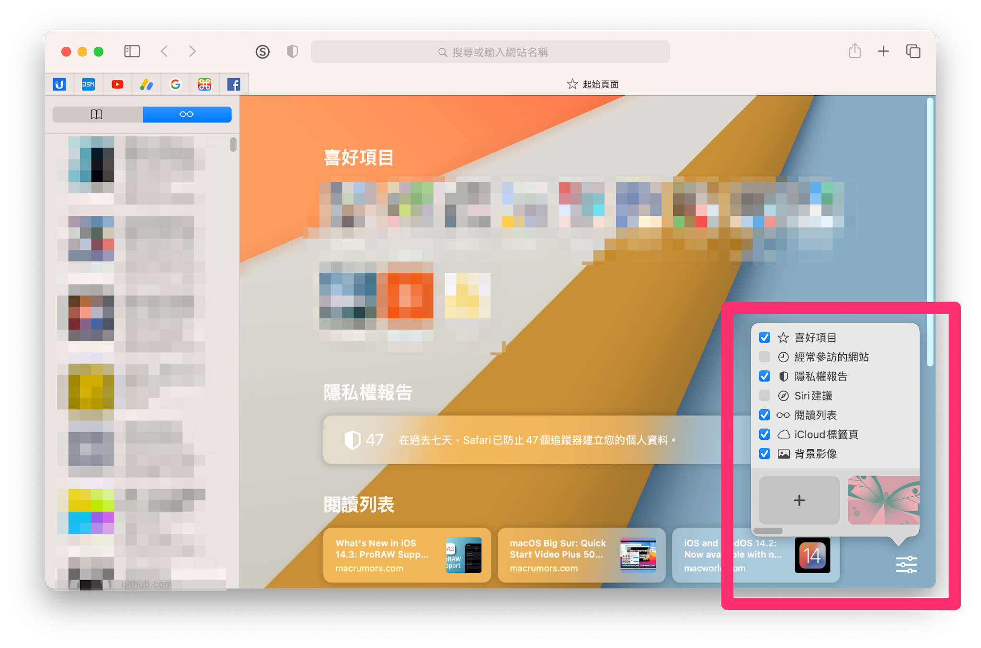Open the macOS Big Sur Quick Start article
This screenshot has height=648, width=981.
tap(581, 555)
